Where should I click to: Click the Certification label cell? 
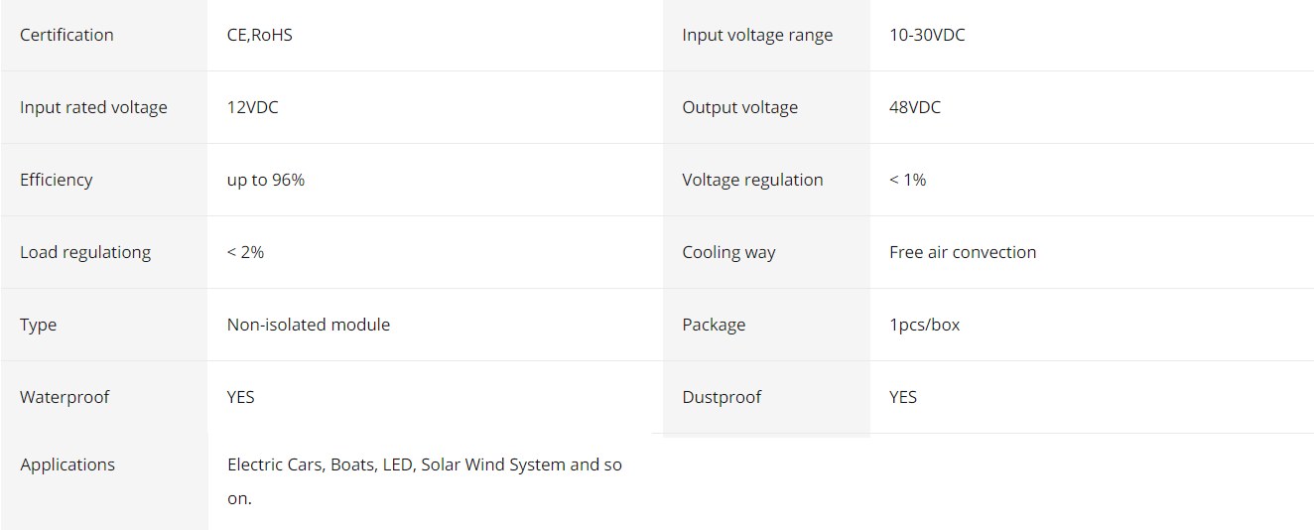pyautogui.click(x=66, y=35)
